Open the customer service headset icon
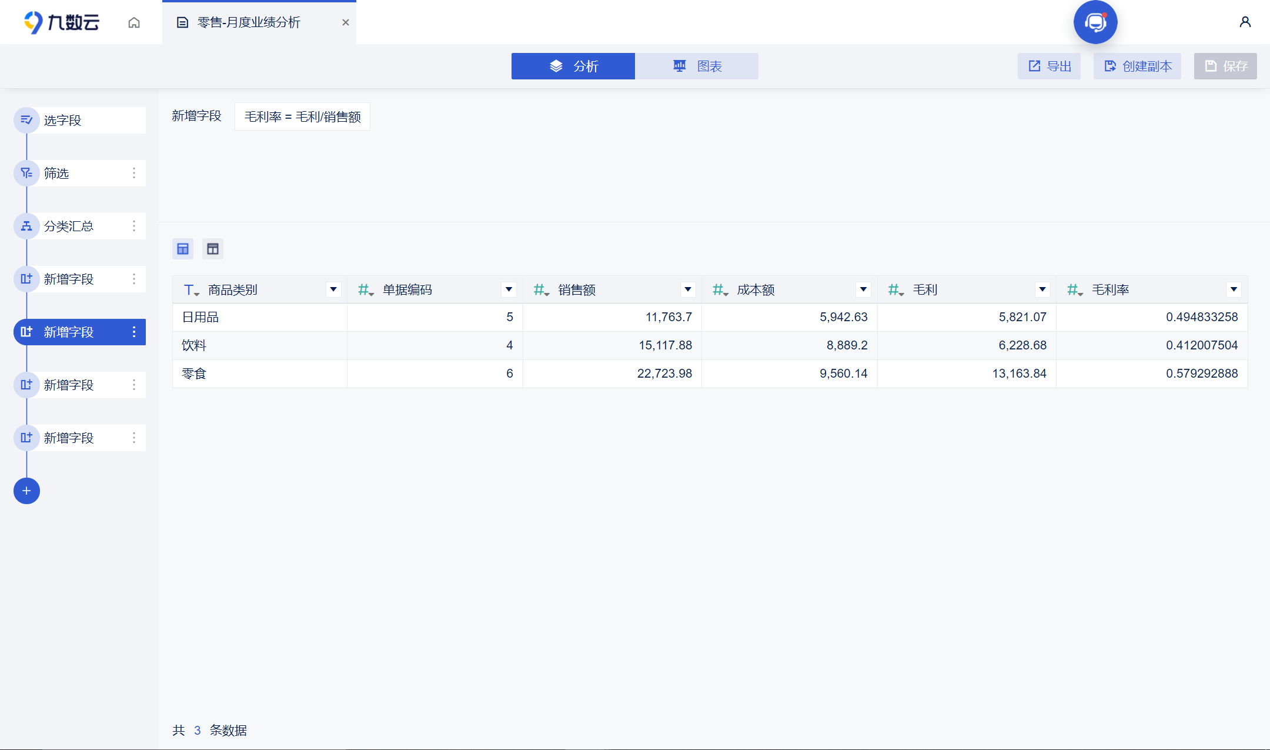This screenshot has width=1270, height=750. tap(1095, 22)
